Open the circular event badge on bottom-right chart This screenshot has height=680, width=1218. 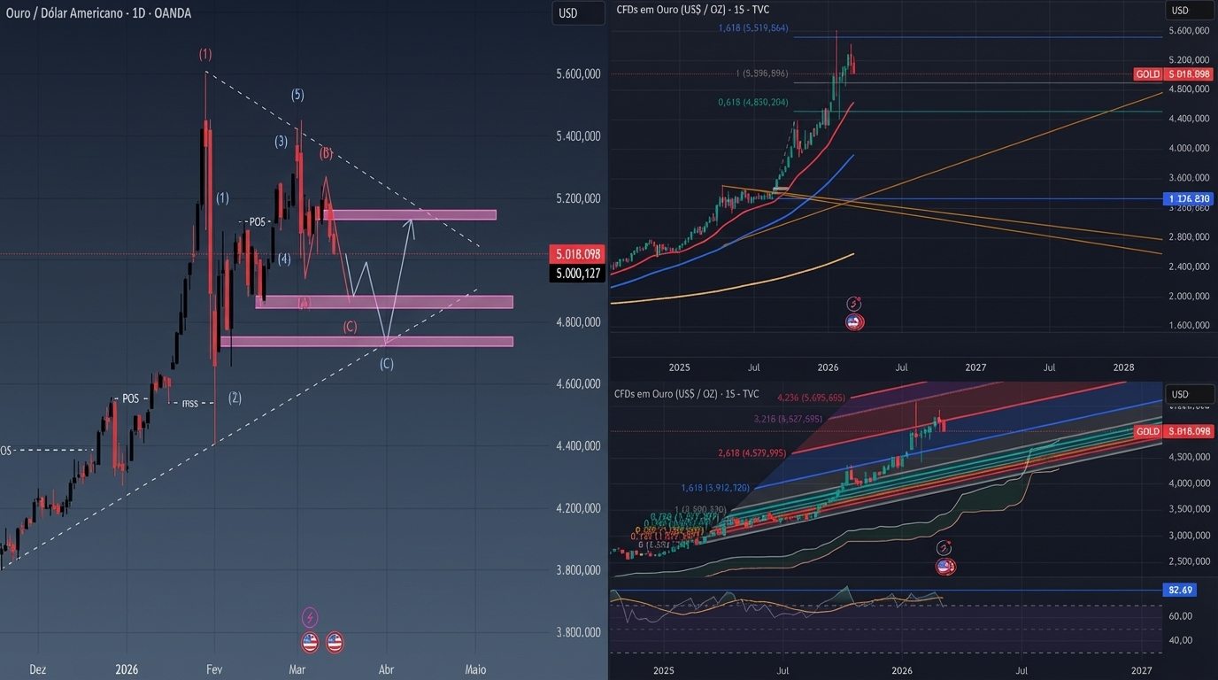(x=944, y=548)
